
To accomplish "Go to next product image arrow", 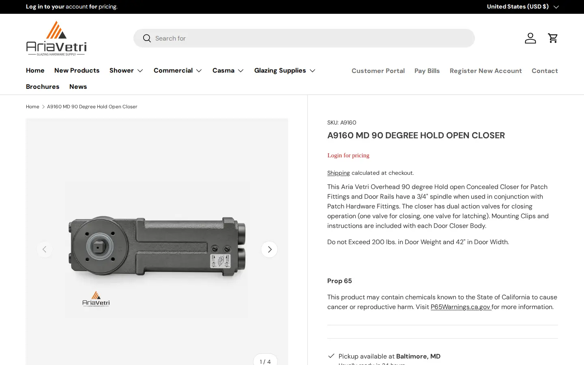I will pos(269,249).
